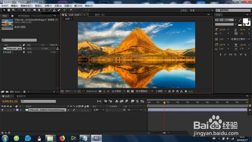Image resolution: width=252 pixels, height=142 pixels.
Task: Expand layer 1 properties triangle
Action: click(x=14, y=110)
